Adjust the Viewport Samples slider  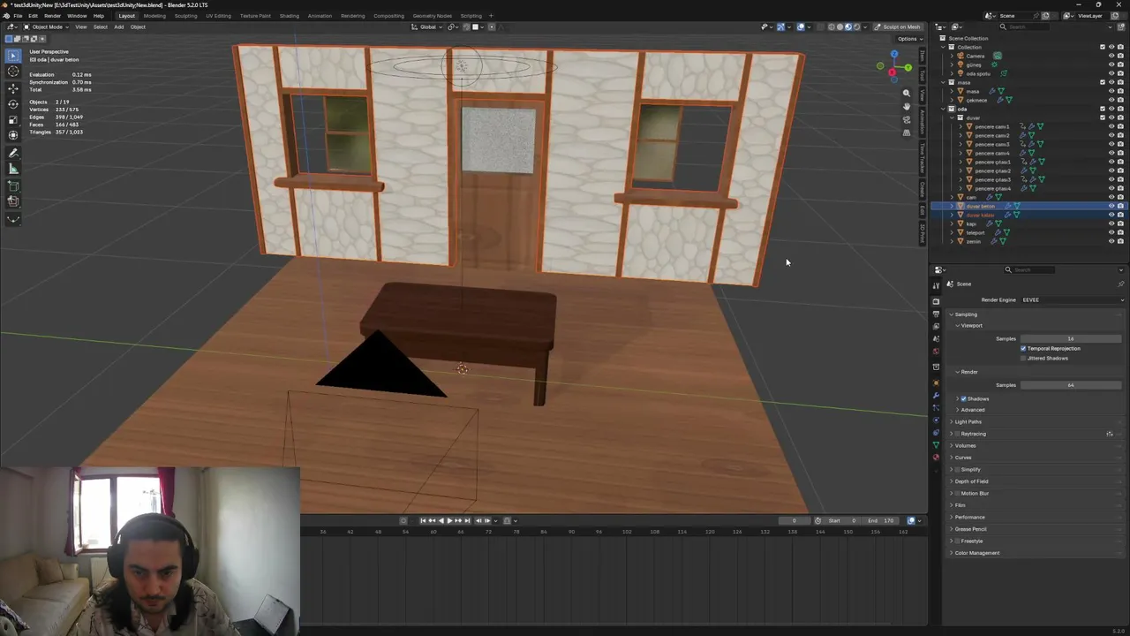click(1071, 338)
